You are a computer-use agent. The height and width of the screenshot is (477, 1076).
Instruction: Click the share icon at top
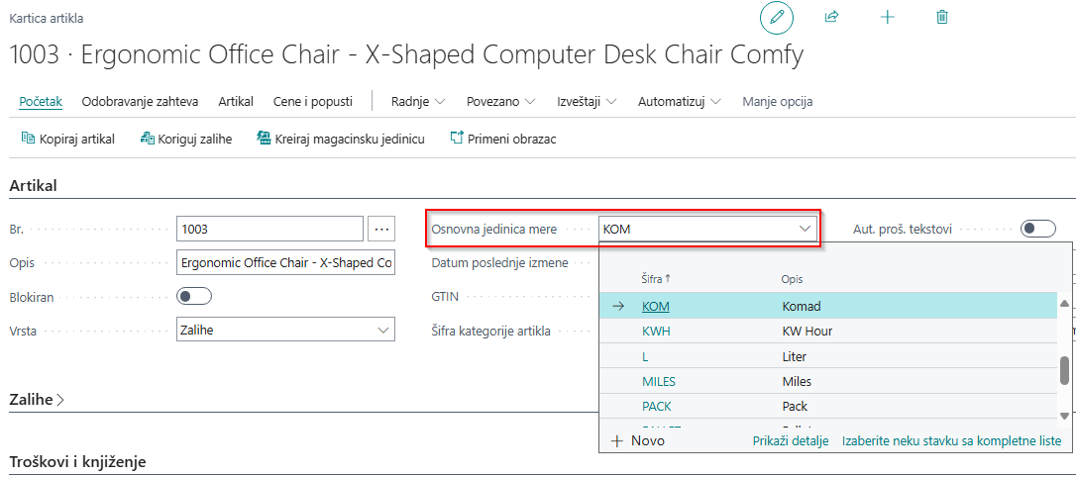point(831,18)
